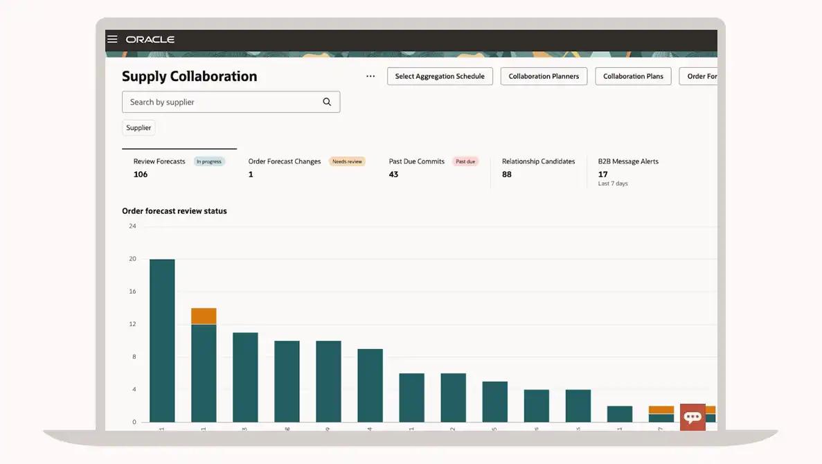Click the tallest bar in the chart
The image size is (822, 464).
[162, 339]
